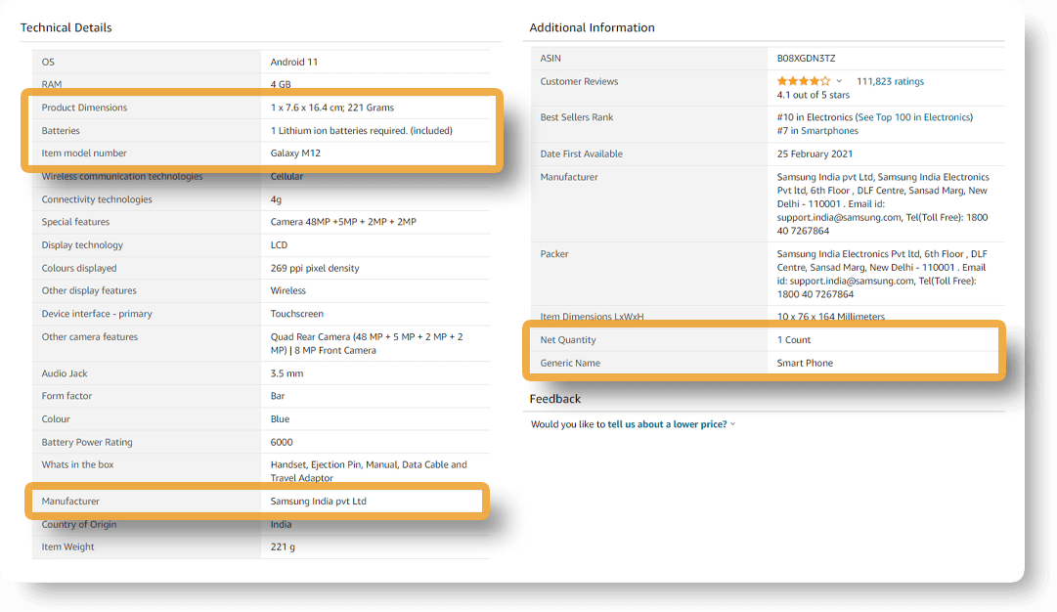Select the Galaxy M12 model number

(295, 153)
